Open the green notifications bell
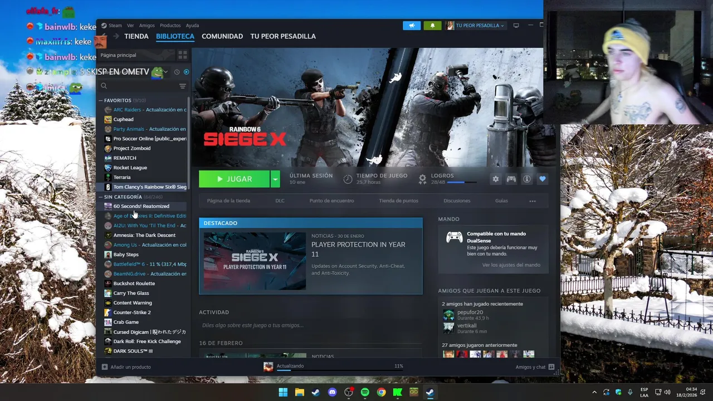Screen dimensions: 713x401 tap(432, 26)
